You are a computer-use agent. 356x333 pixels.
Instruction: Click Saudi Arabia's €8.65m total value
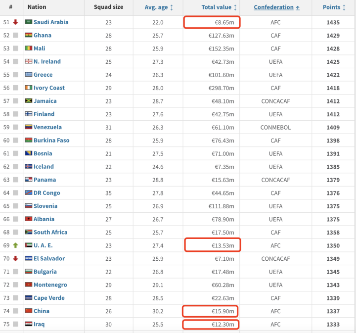point(223,22)
